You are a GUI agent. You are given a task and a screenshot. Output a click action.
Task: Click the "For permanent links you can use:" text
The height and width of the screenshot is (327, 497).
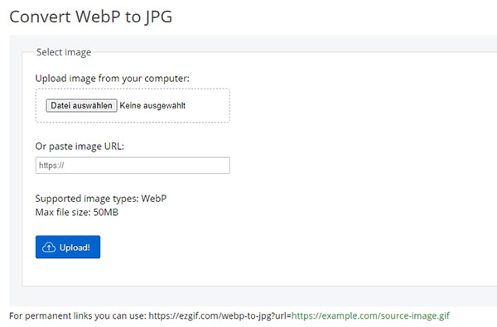click(x=78, y=315)
